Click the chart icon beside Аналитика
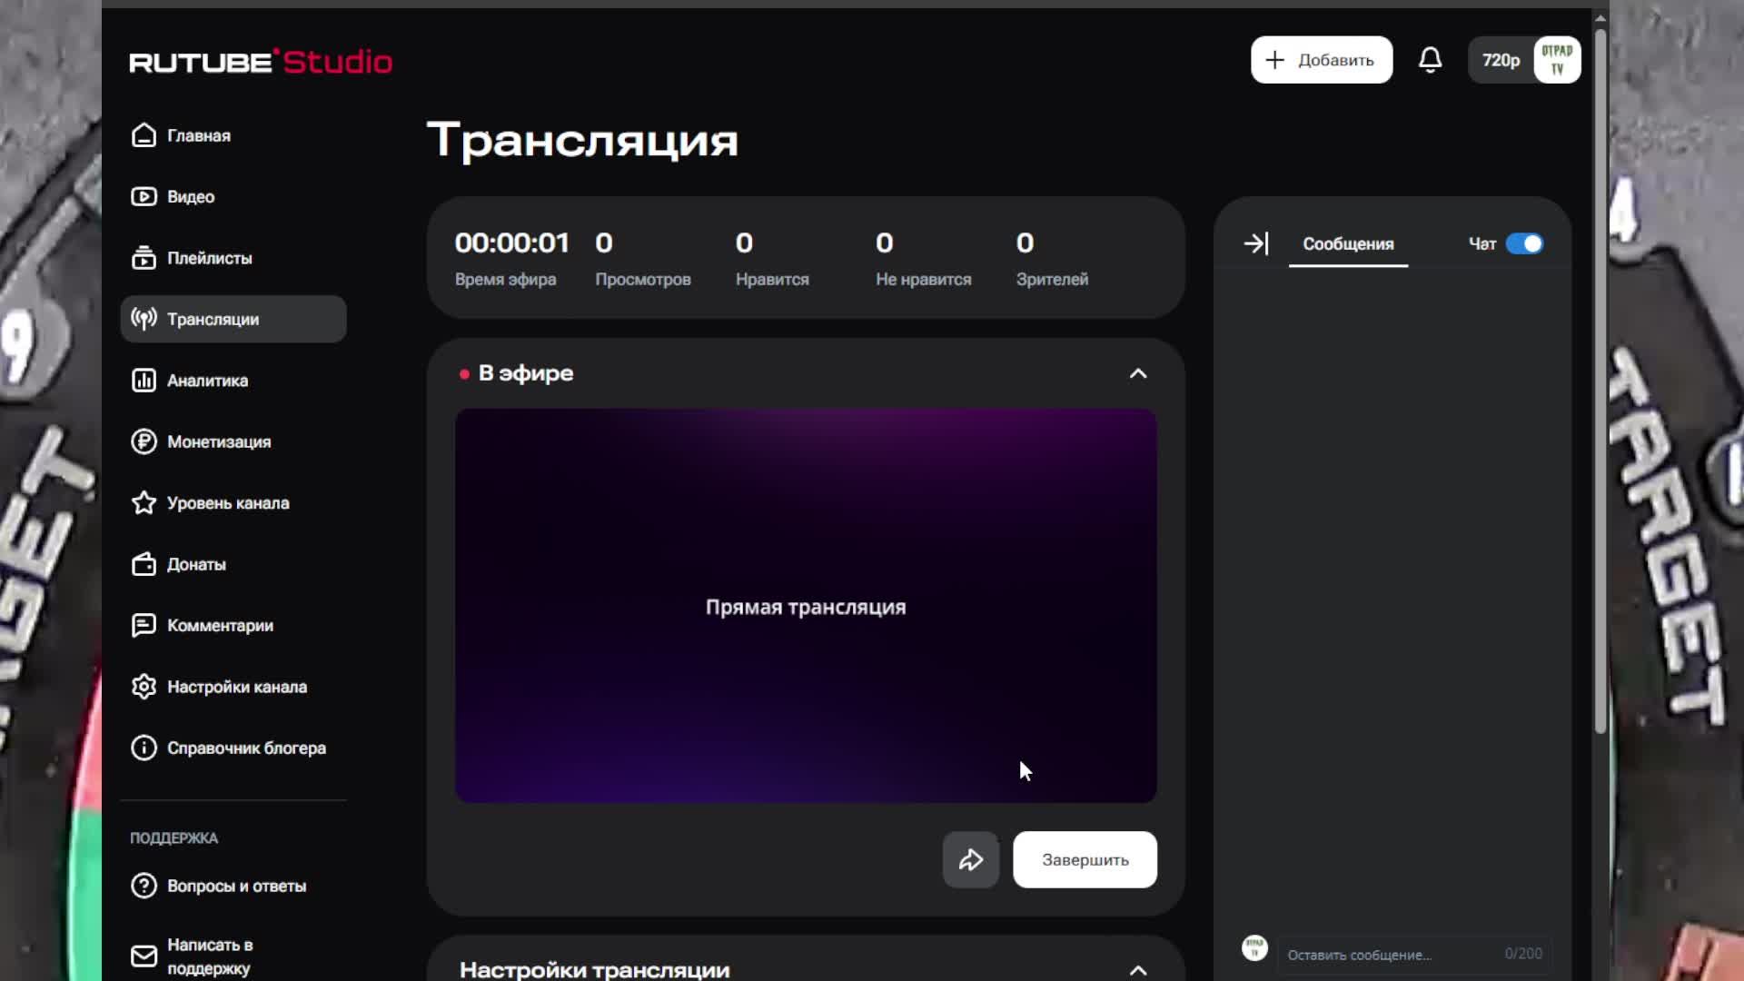 [144, 381]
